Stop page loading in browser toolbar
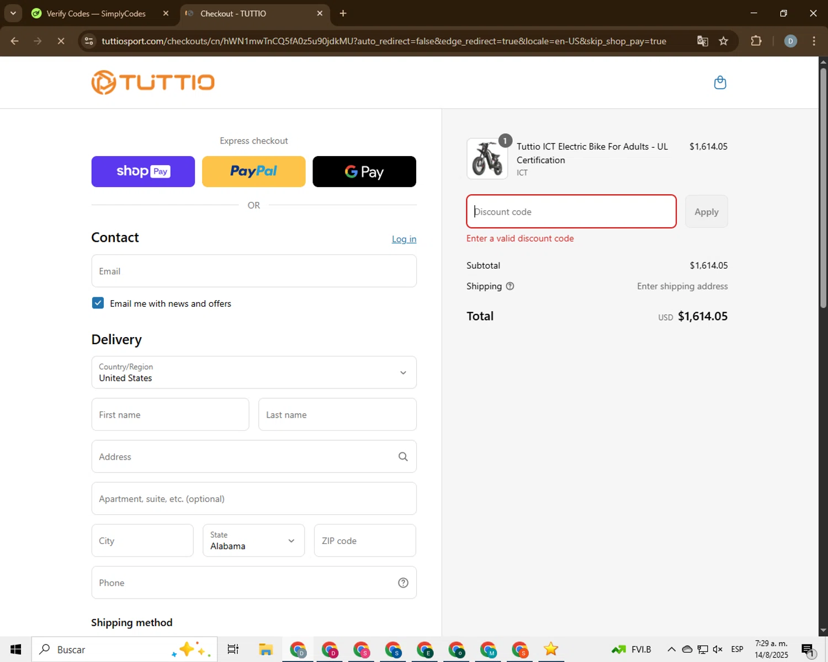This screenshot has height=662, width=828. point(61,41)
